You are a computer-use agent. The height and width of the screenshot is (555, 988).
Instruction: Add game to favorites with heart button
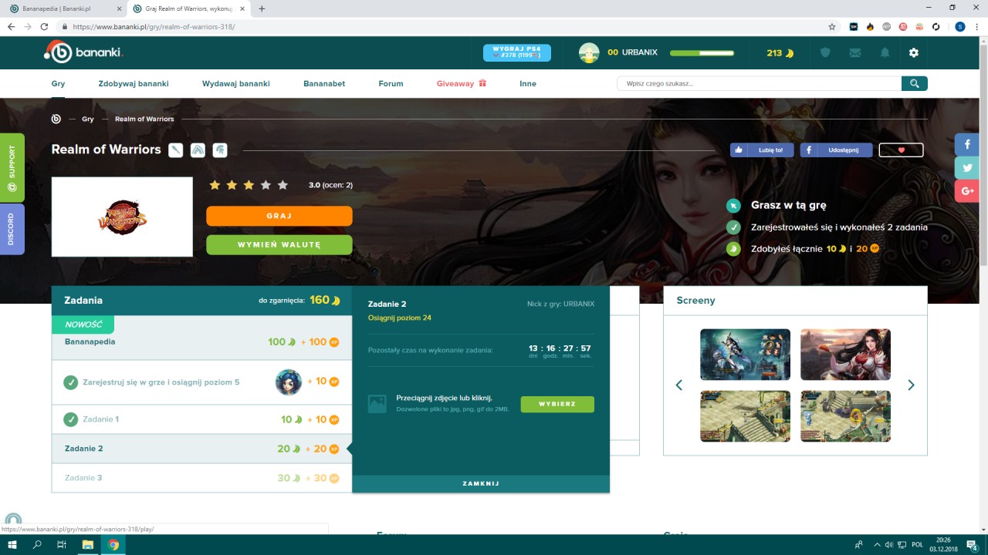click(x=901, y=150)
